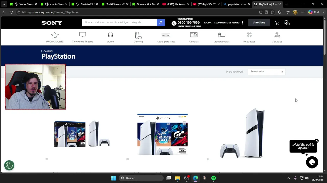Open the Gaming console category
327x183 pixels.
(138, 37)
